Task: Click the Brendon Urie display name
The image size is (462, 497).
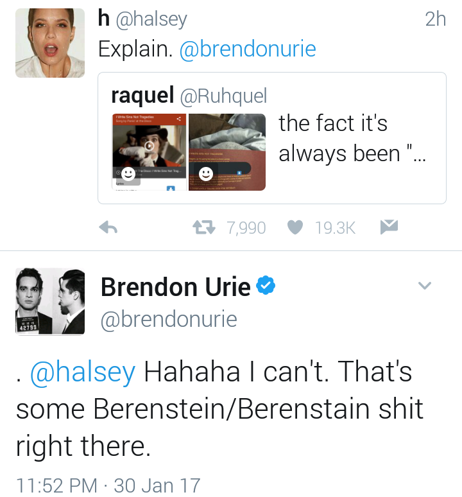Action: 175,287
